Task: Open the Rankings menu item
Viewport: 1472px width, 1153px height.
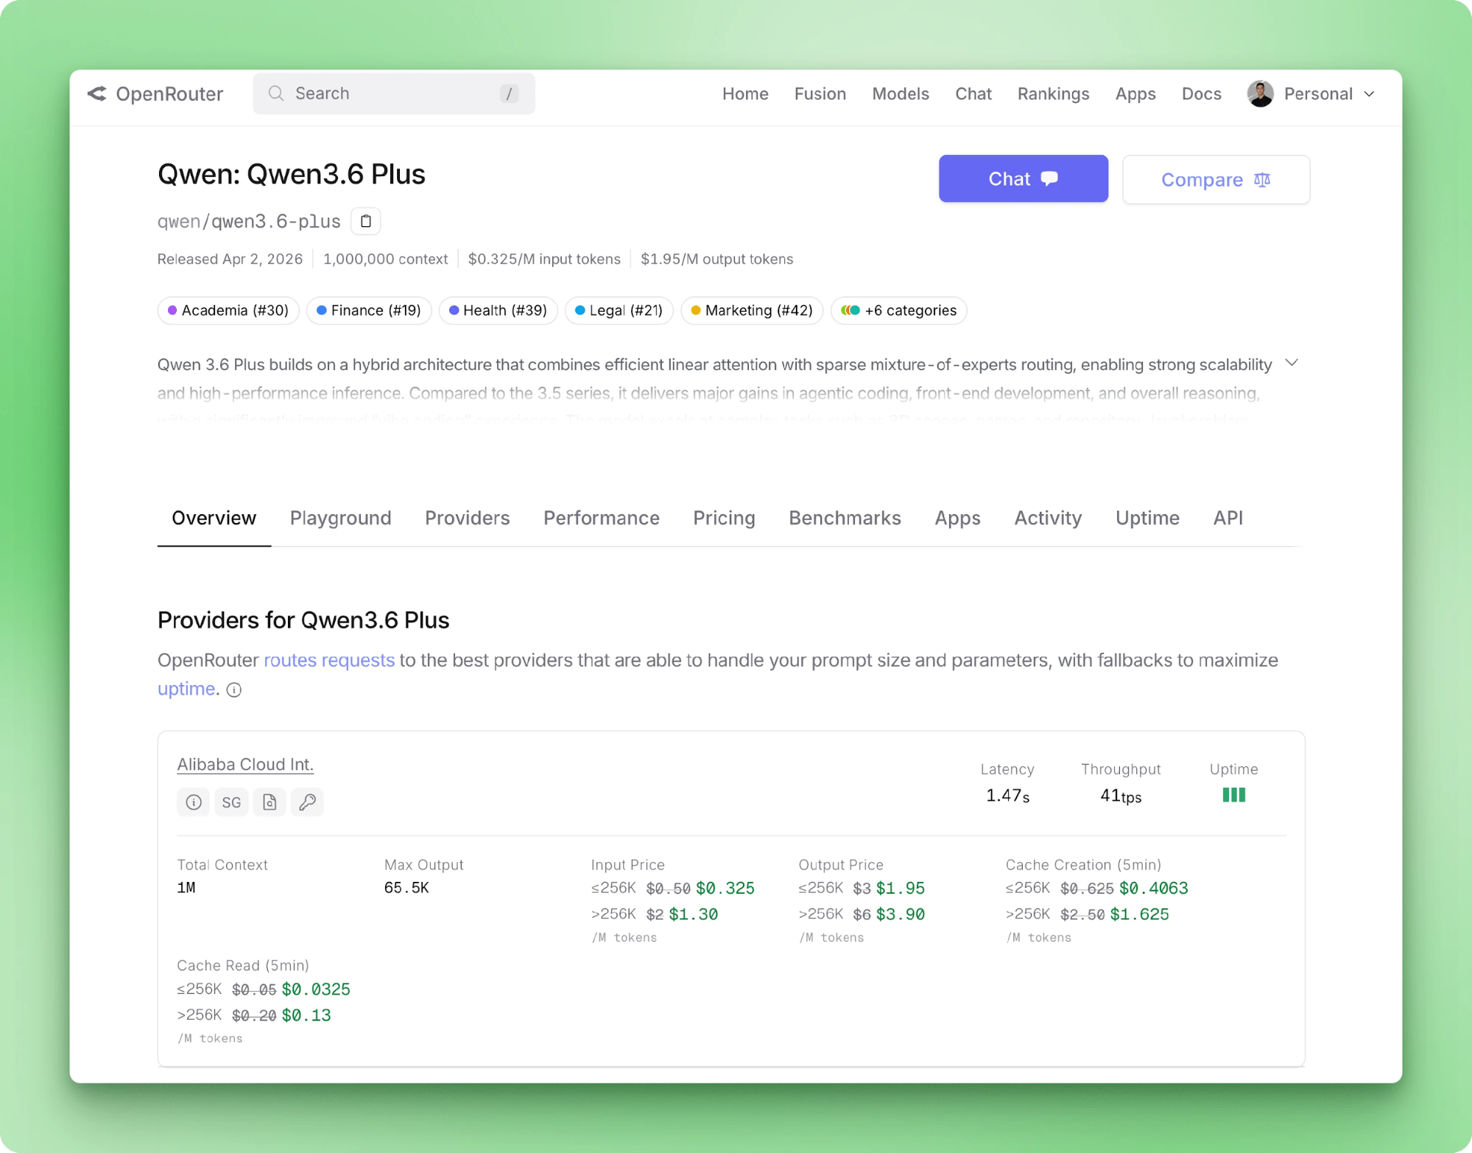Action: click(x=1053, y=94)
